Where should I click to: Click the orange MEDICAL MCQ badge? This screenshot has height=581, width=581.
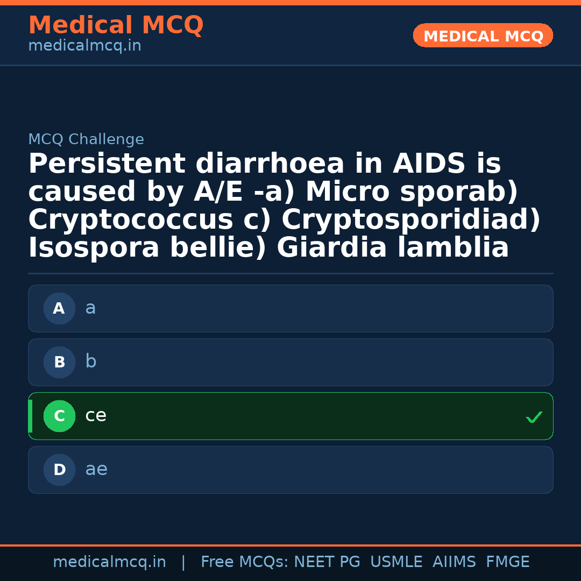coord(483,36)
